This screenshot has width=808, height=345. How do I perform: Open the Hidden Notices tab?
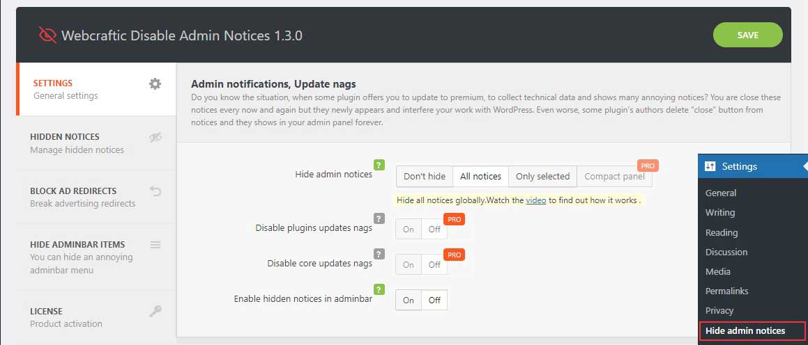(96, 143)
